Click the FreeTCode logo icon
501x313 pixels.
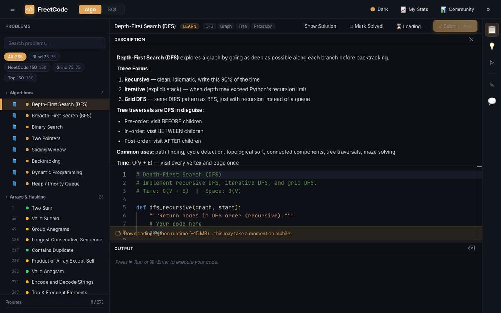click(x=30, y=9)
